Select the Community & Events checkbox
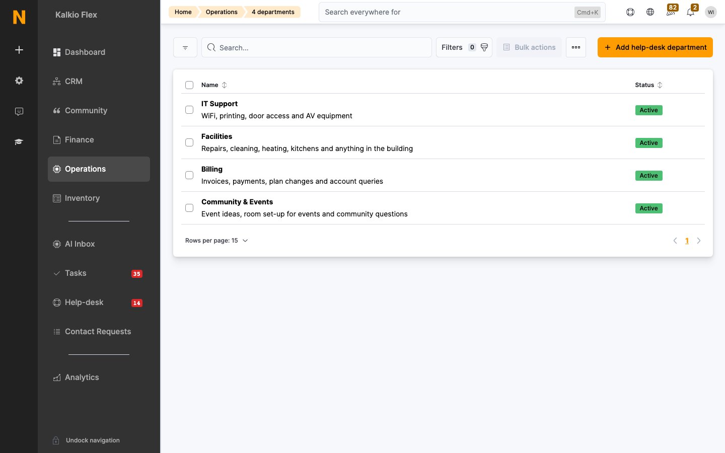The height and width of the screenshot is (453, 725). pos(189,208)
